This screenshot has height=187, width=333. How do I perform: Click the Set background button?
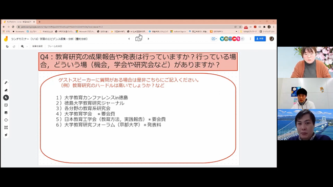37,46
